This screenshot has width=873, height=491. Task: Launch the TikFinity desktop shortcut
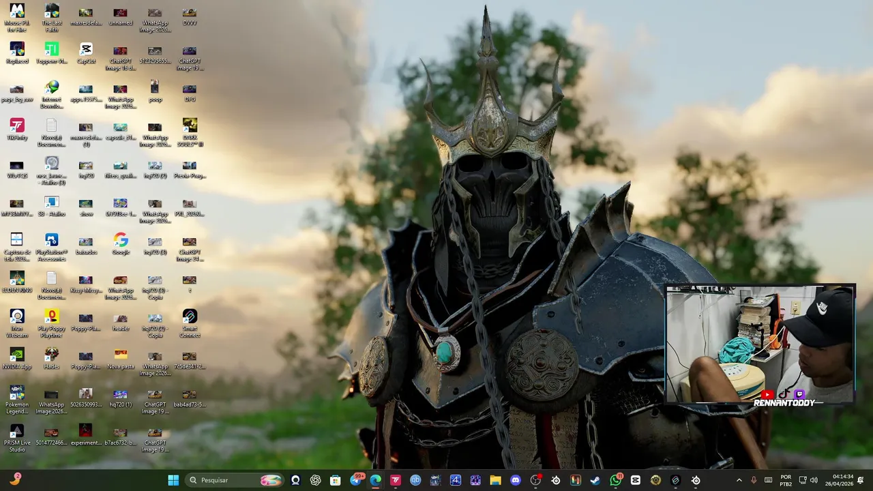click(x=17, y=130)
